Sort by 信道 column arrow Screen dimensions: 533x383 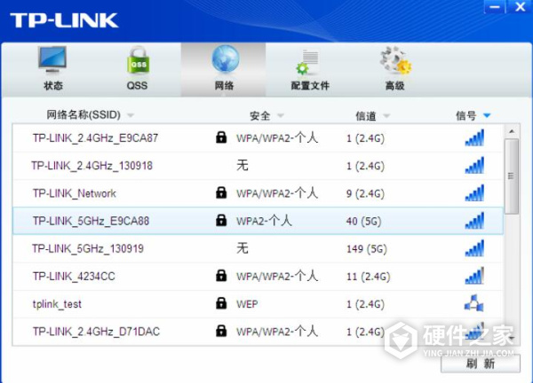(386, 116)
